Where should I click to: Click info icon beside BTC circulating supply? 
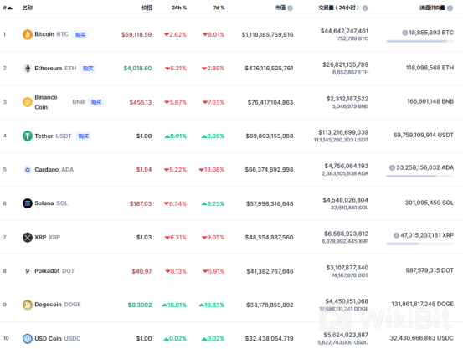[405, 33]
